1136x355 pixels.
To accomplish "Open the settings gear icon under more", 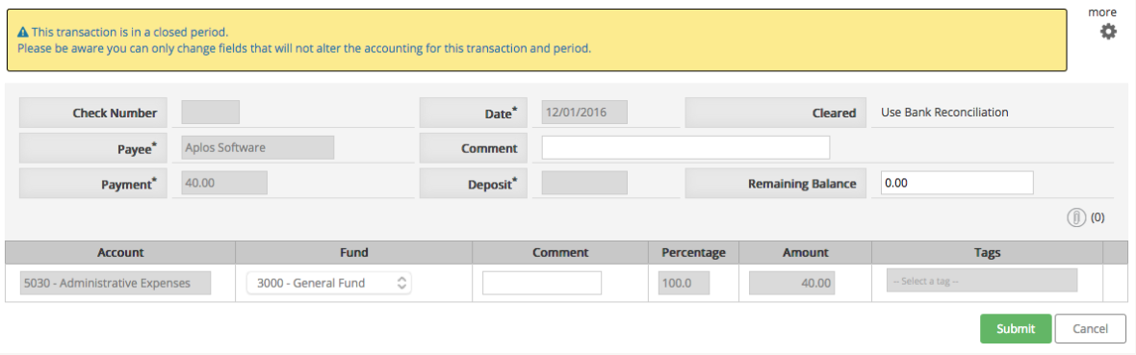I will point(1108,32).
